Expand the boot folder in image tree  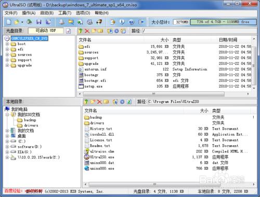tap(7, 44)
